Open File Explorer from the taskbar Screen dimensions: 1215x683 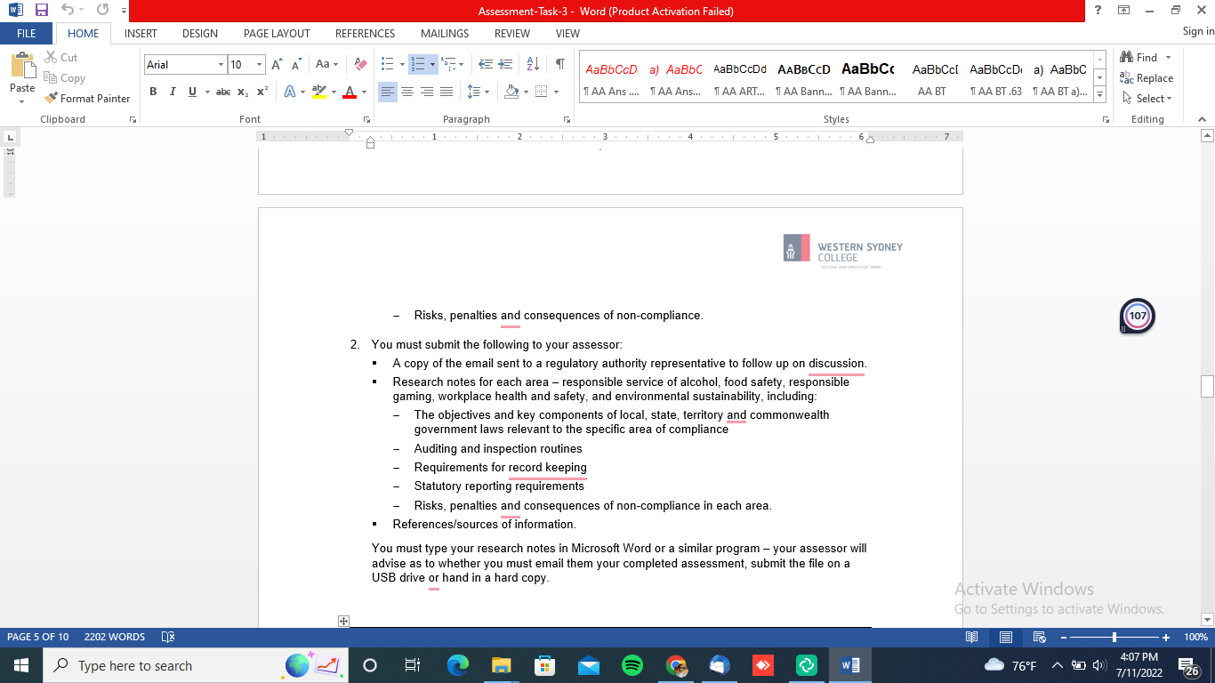[502, 665]
